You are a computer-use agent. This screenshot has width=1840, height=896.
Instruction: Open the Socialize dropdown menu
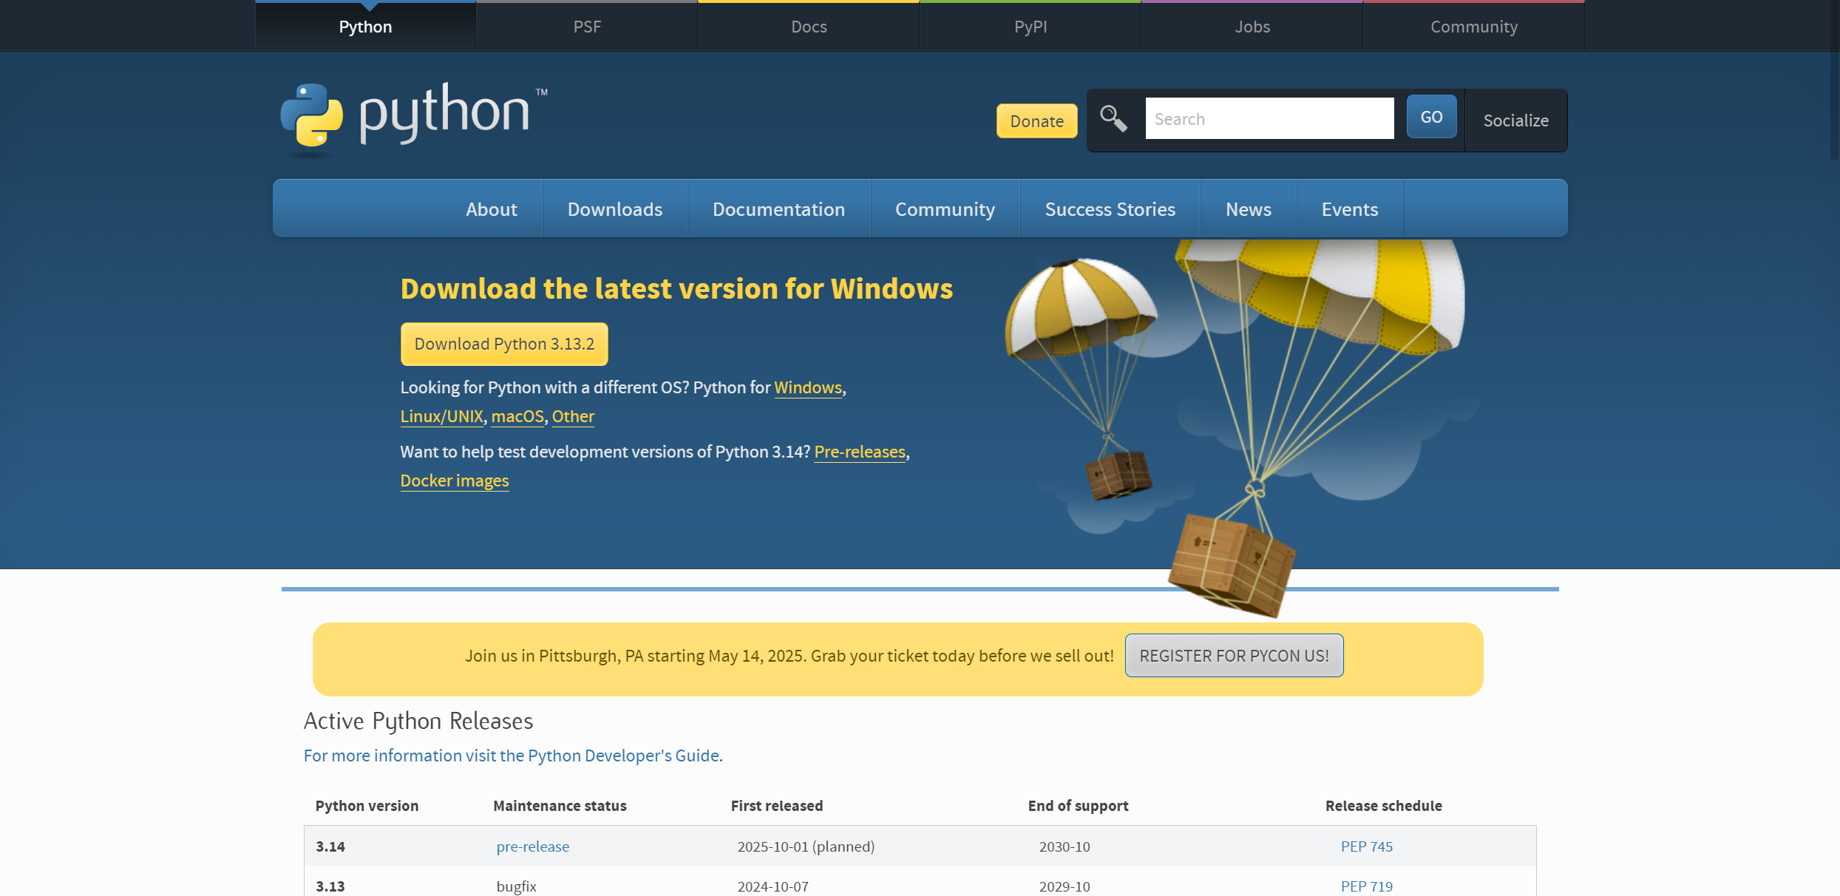coord(1515,121)
